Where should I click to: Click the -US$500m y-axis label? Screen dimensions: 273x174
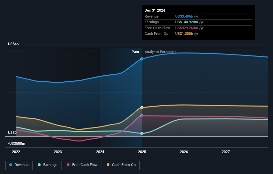(x=17, y=143)
